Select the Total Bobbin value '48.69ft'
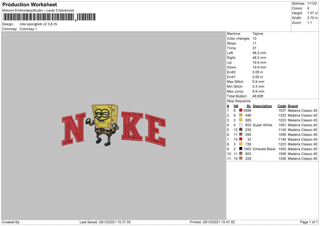Screen dimensions: 320x226 click(258, 96)
